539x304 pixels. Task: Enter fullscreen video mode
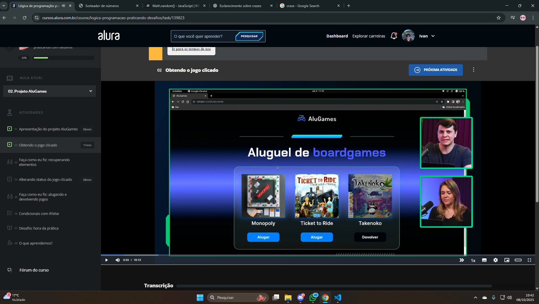pyautogui.click(x=529, y=260)
